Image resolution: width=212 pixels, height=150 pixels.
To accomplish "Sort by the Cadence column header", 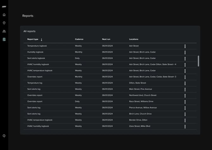I will (79, 39).
